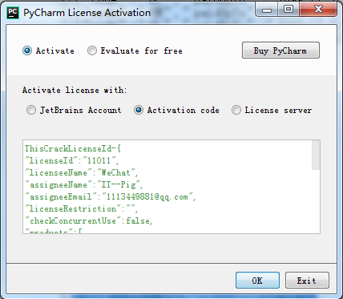This screenshot has width=343, height=299.
Task: Minimize the License Activation window
Action: [267, 10]
